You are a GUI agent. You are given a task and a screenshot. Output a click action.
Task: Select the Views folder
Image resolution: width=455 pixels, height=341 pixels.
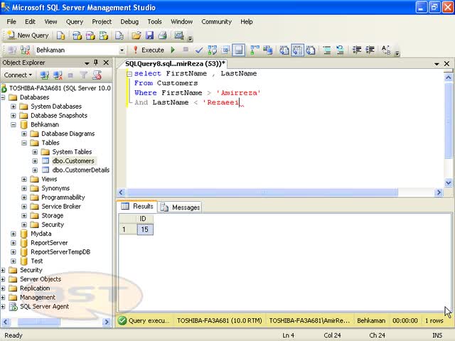pos(49,179)
